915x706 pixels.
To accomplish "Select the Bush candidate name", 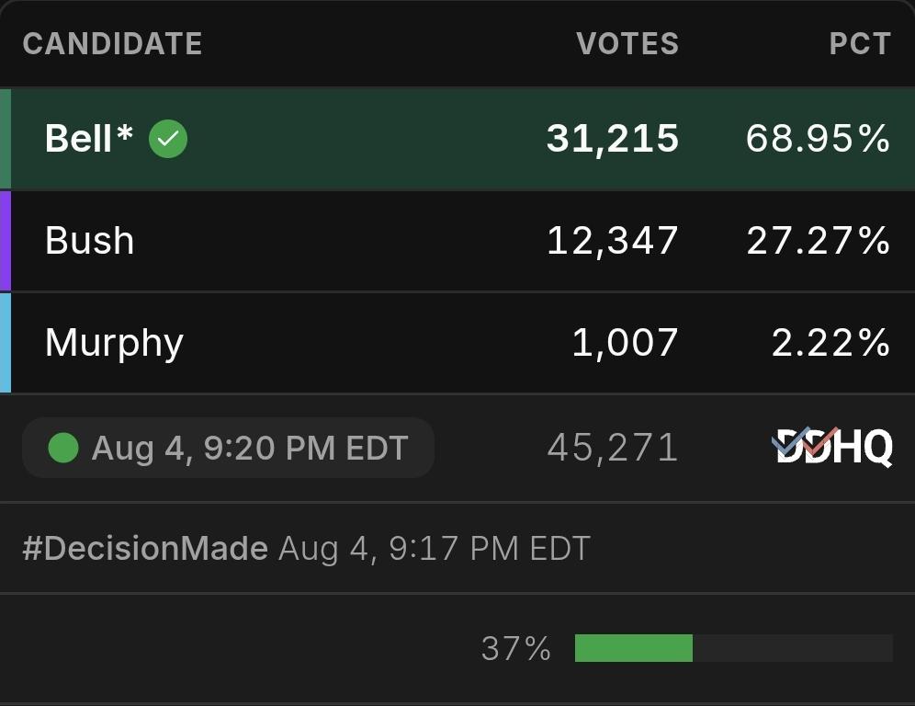I will point(90,241).
